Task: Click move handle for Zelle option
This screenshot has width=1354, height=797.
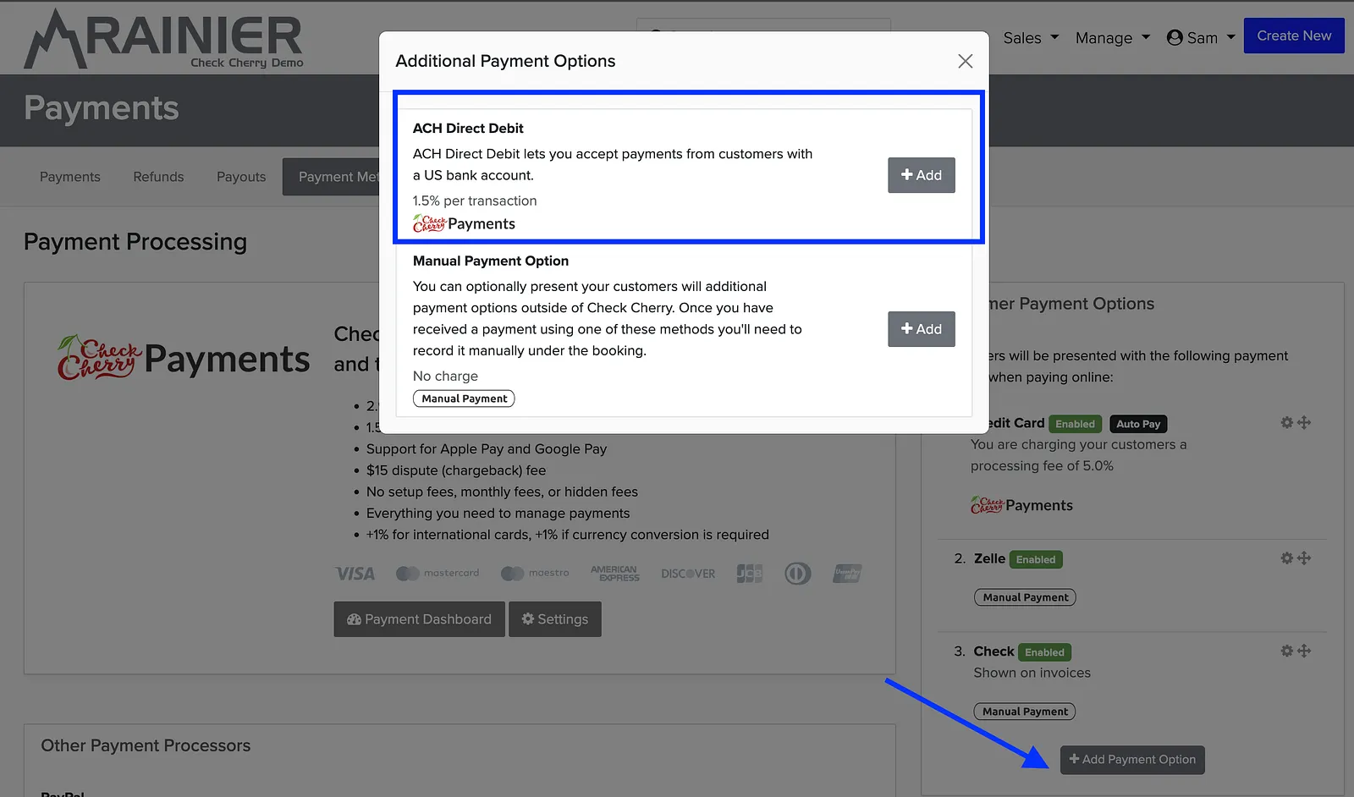Action: point(1304,558)
